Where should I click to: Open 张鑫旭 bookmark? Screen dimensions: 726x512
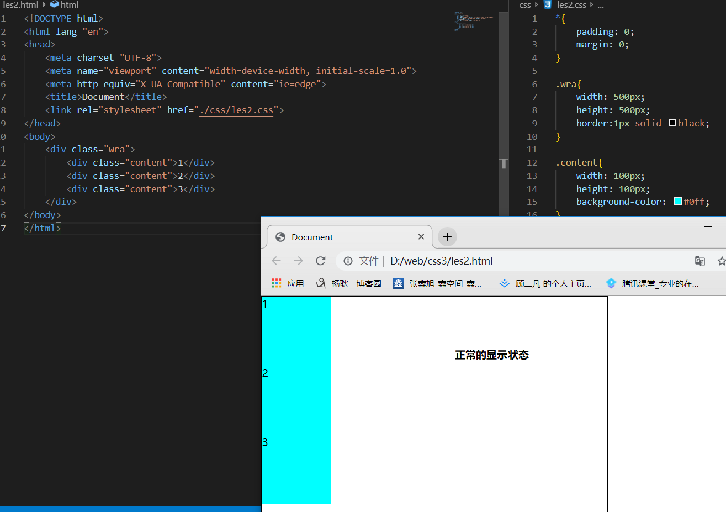(437, 283)
